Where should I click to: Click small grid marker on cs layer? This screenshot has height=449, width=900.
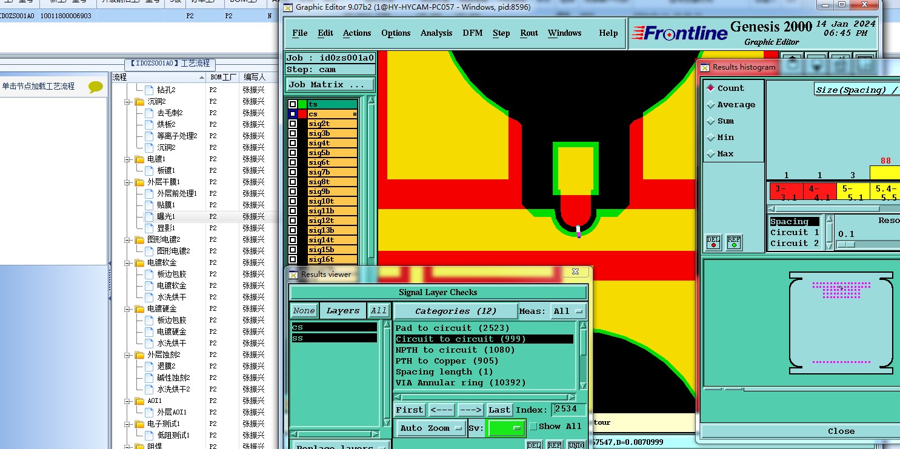pos(355,114)
